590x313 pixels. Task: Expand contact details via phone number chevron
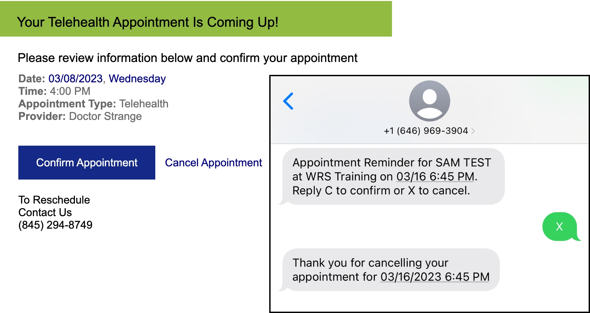click(474, 131)
